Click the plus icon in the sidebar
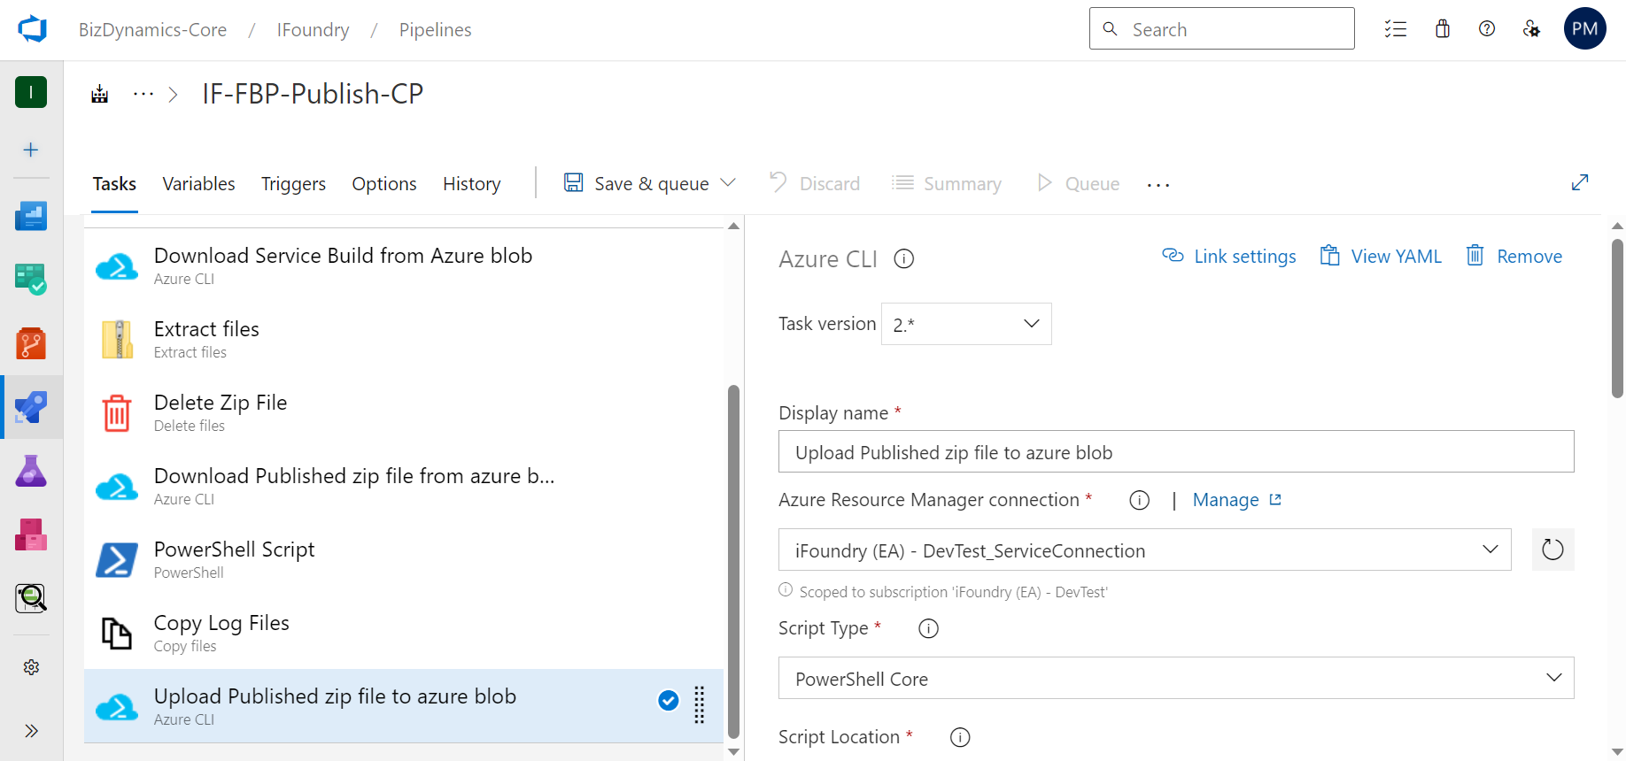1626x761 pixels. click(31, 150)
